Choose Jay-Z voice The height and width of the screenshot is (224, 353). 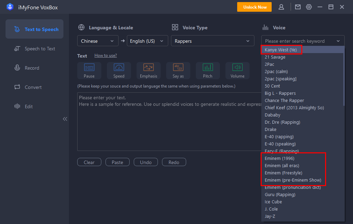[x=303, y=216]
